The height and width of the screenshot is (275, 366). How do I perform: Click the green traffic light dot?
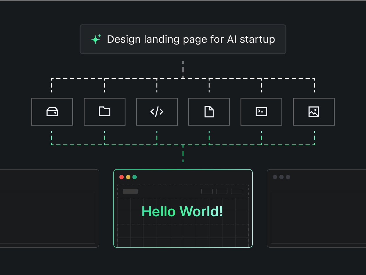[x=134, y=177]
